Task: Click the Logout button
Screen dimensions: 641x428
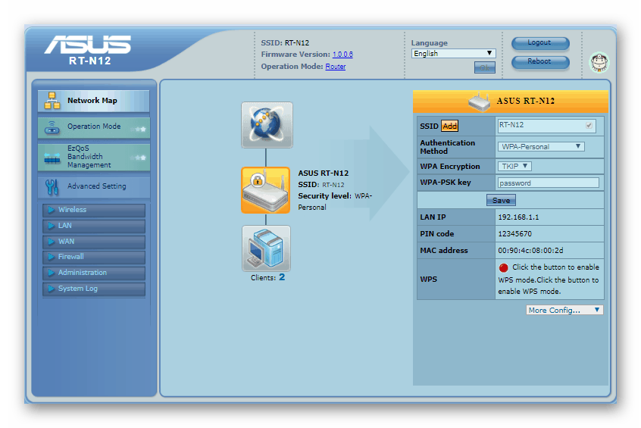Action: point(539,43)
